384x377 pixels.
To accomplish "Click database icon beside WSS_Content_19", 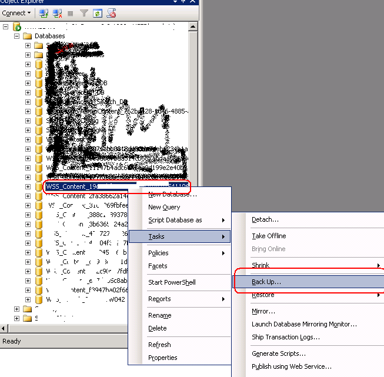I will 39,186.
